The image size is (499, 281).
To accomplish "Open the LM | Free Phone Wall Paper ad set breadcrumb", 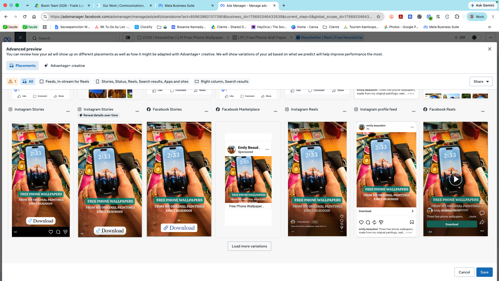I will click(x=259, y=37).
